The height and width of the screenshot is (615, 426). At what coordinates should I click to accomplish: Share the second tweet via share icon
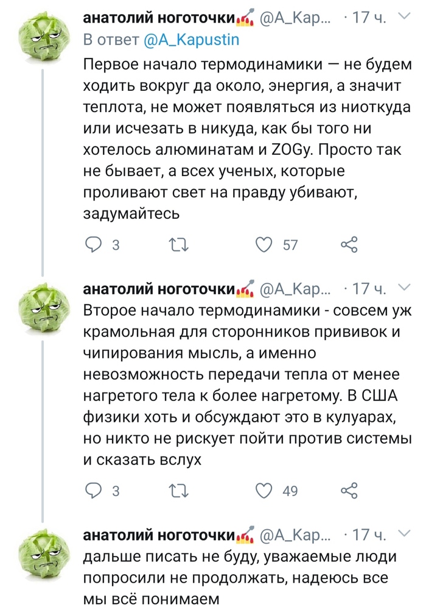click(349, 491)
